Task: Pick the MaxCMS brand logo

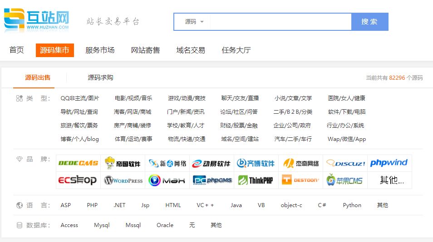Action: pos(167,180)
